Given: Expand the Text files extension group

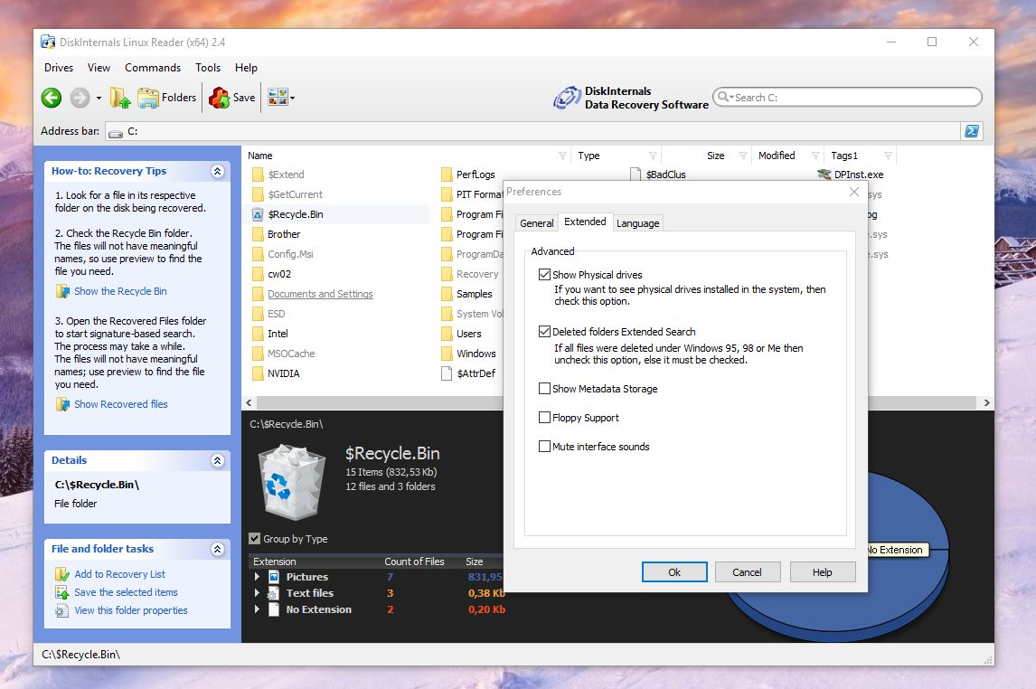Looking at the screenshot, I should click(257, 592).
